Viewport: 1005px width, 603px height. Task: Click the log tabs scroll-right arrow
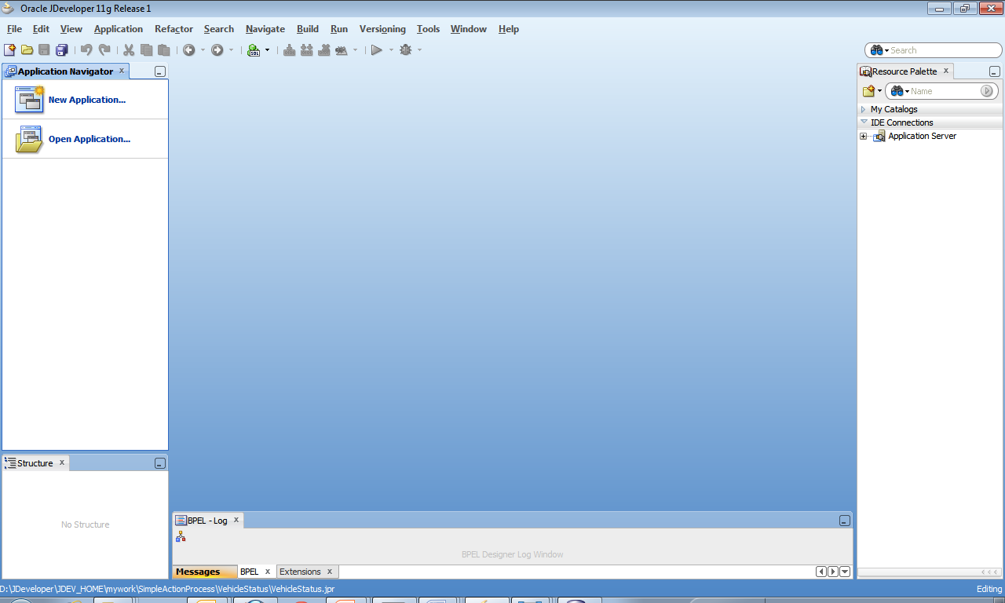(x=833, y=572)
